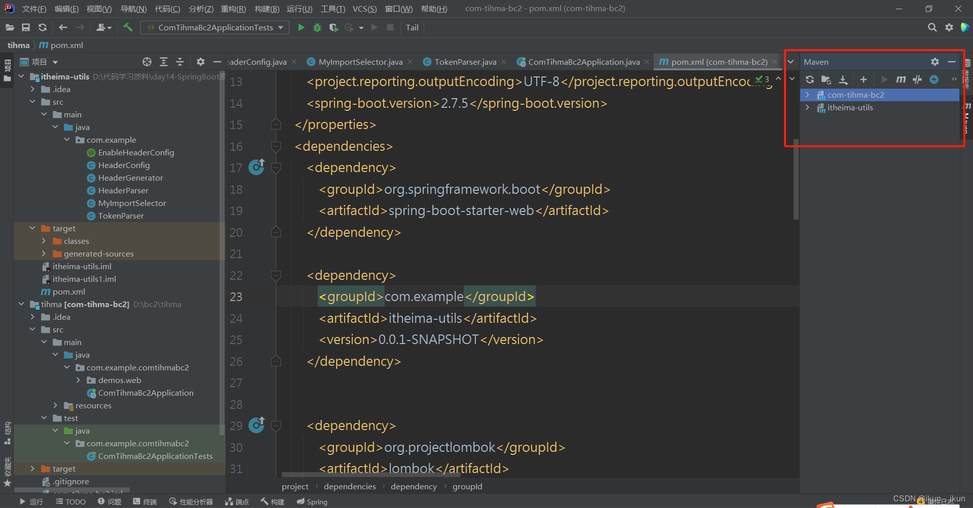
Task: Toggle Maven skip tests mode
Action: [934, 79]
